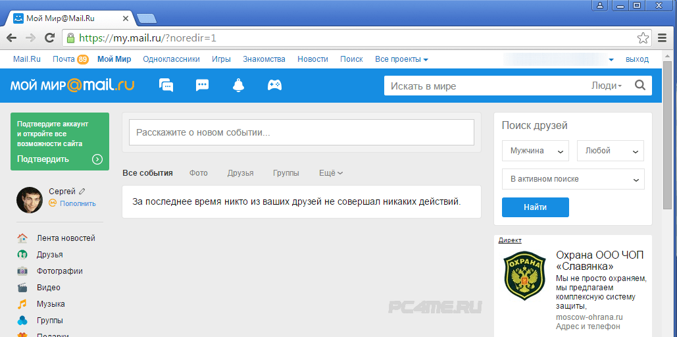Bookmark this page with star icon
677x337 pixels.
pos(643,38)
